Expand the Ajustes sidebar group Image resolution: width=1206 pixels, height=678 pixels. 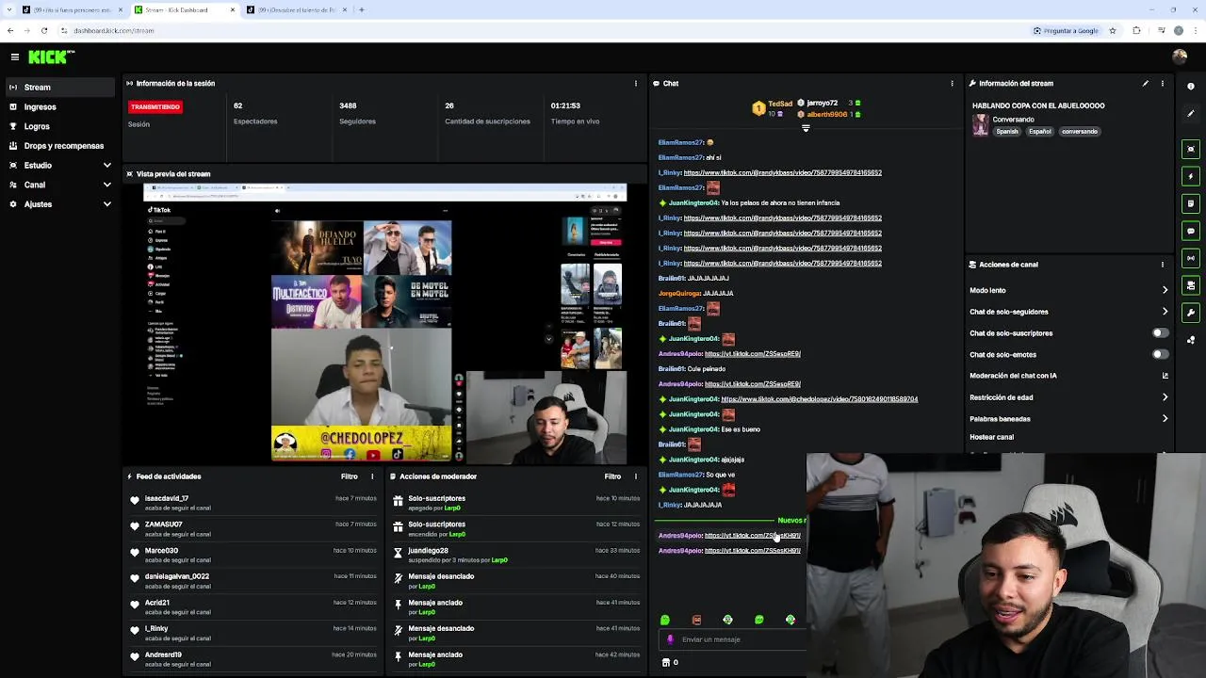(x=58, y=203)
